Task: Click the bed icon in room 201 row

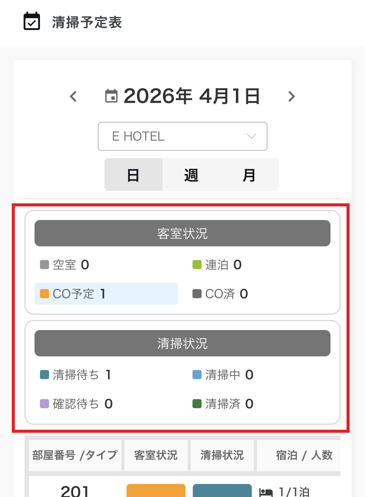Action: pyautogui.click(x=266, y=492)
